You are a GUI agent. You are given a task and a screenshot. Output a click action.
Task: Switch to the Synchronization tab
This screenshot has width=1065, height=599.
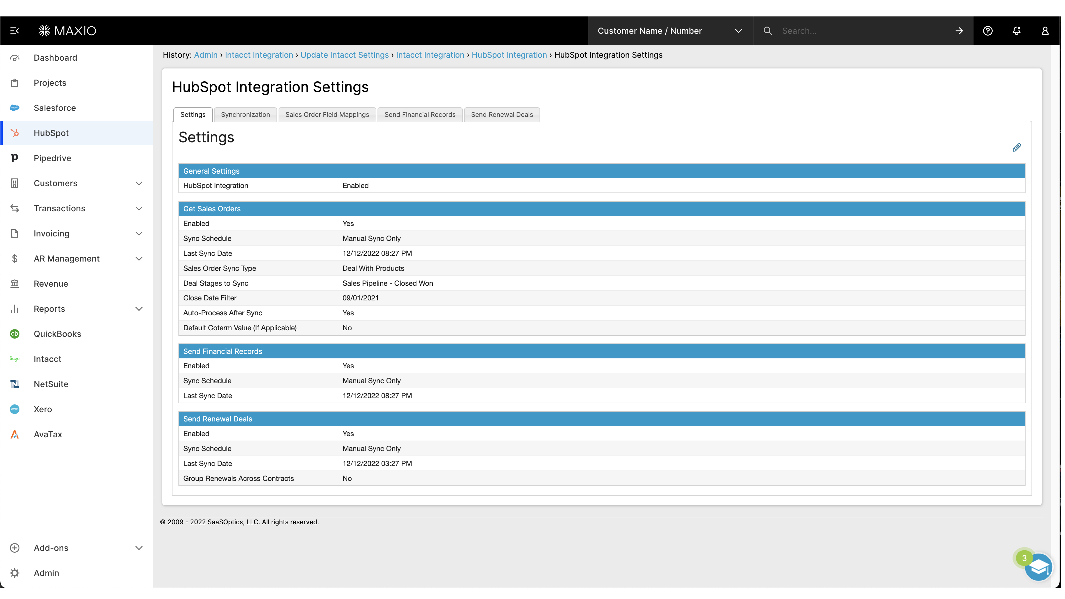pyautogui.click(x=245, y=114)
